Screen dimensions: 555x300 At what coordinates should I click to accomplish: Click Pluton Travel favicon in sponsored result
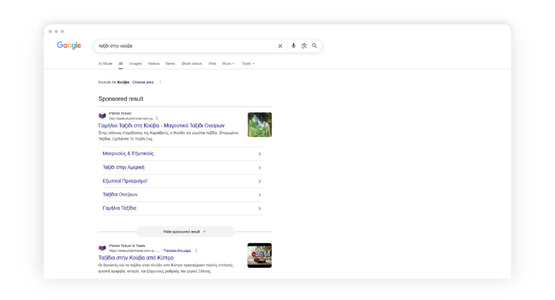[x=102, y=115]
